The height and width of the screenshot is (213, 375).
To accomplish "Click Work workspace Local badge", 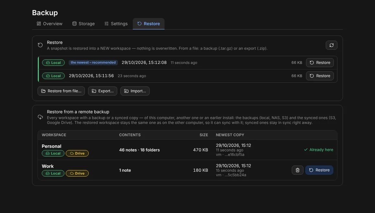I will coord(53,173).
